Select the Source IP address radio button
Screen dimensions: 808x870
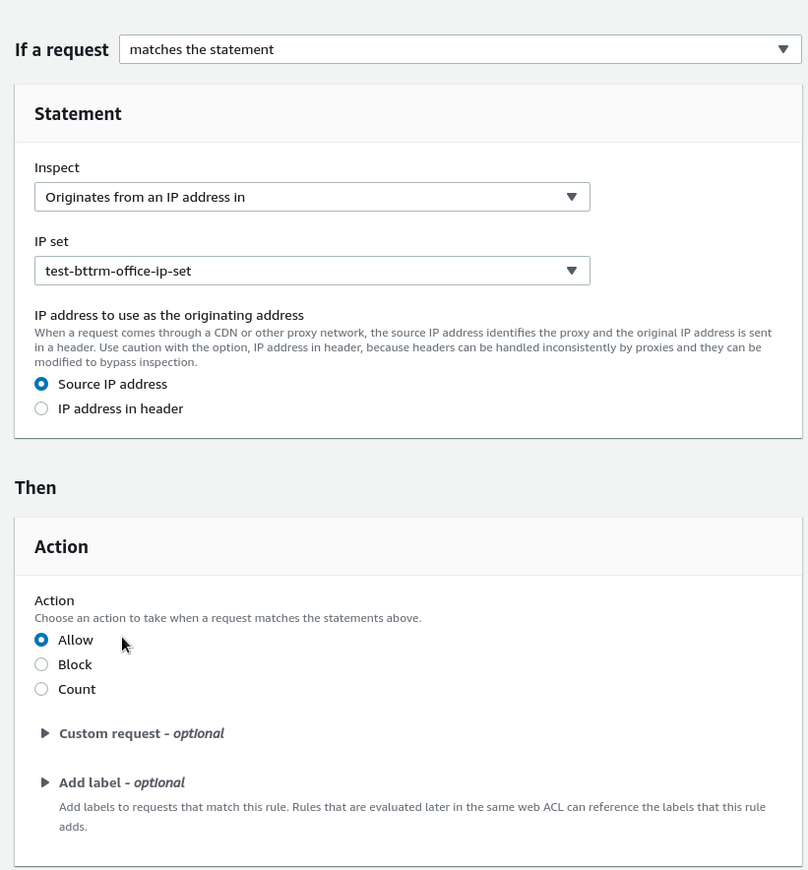coord(41,384)
